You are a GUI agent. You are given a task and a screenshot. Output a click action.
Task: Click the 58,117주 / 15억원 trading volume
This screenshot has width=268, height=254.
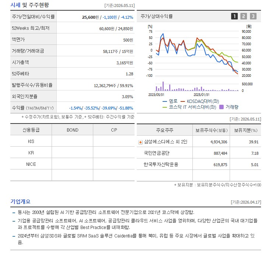(x=118, y=51)
